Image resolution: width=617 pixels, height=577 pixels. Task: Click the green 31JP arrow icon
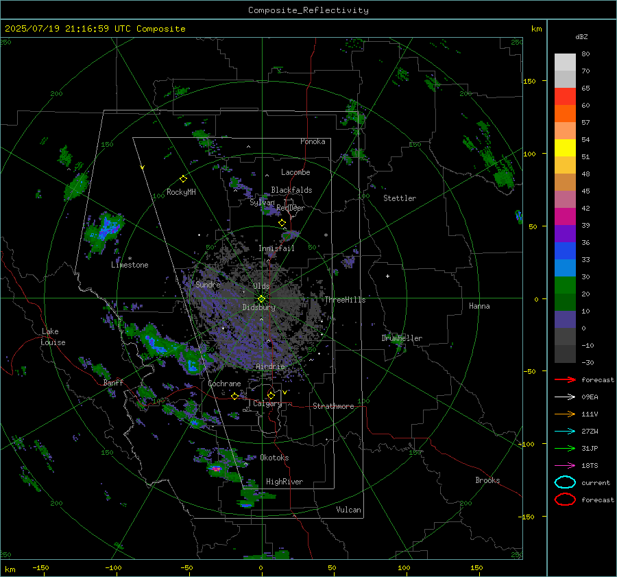[565, 448]
